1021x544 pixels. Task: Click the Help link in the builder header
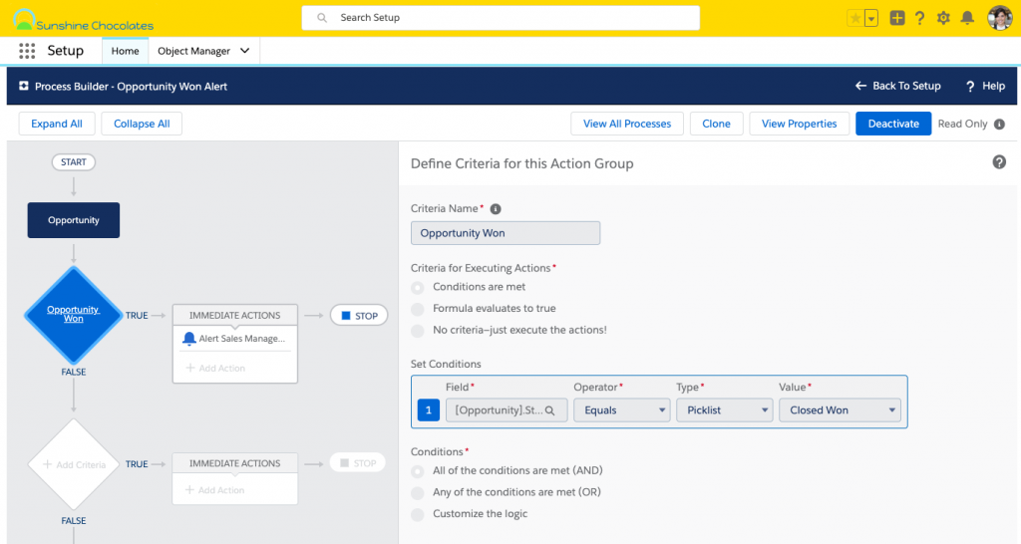pyautogui.click(x=986, y=86)
